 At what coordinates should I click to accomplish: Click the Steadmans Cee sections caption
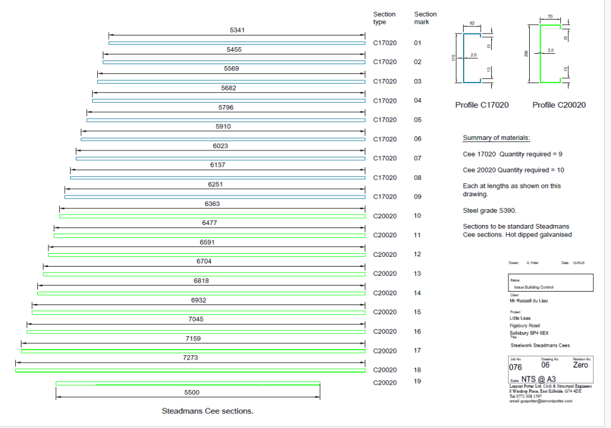pyautogui.click(x=208, y=411)
